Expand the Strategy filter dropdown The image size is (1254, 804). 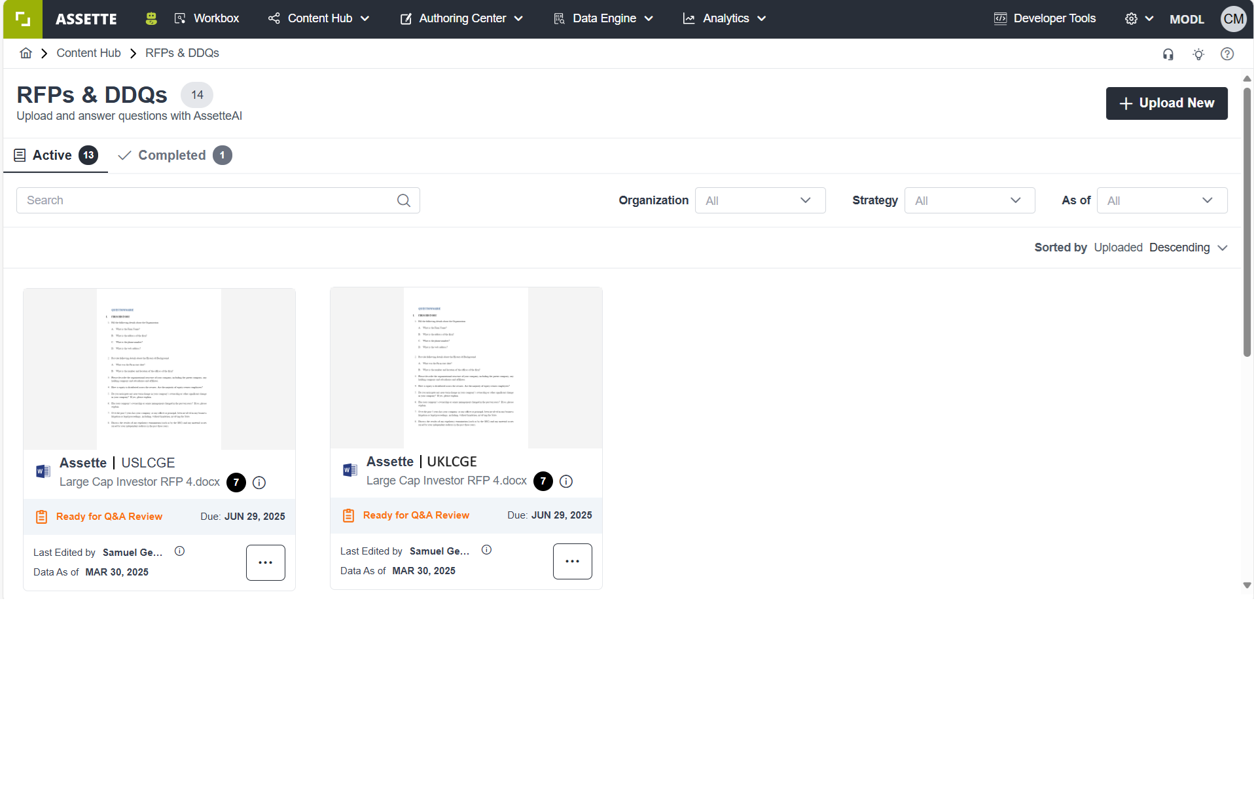969,200
